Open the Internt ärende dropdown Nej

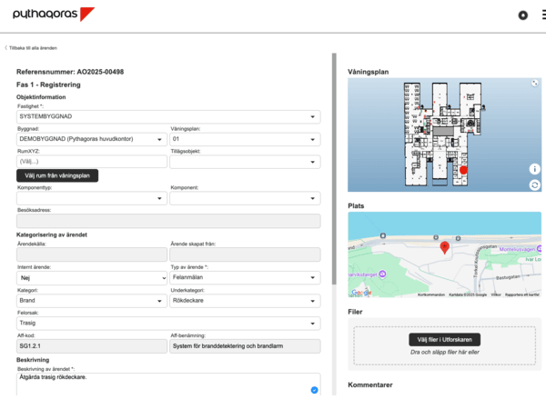coord(92,278)
